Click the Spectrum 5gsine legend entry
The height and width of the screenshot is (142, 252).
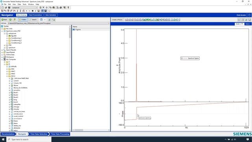pos(190,58)
